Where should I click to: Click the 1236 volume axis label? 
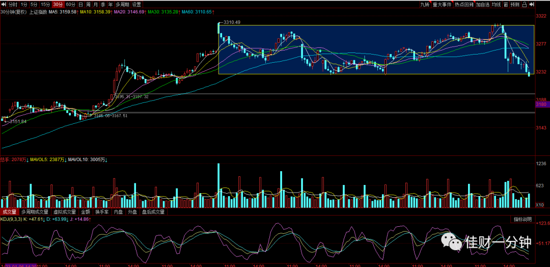pos(541,164)
